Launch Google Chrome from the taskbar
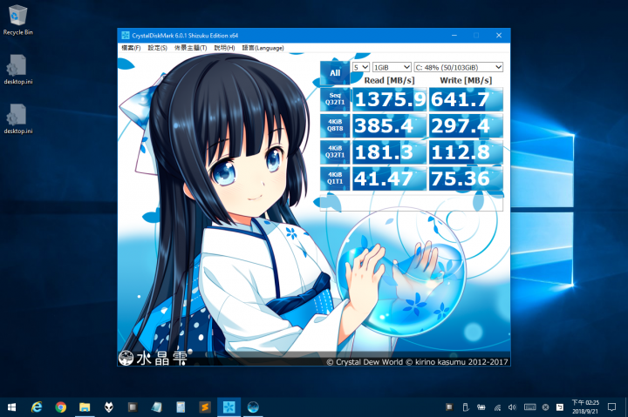This screenshot has width=628, height=417. (61, 407)
